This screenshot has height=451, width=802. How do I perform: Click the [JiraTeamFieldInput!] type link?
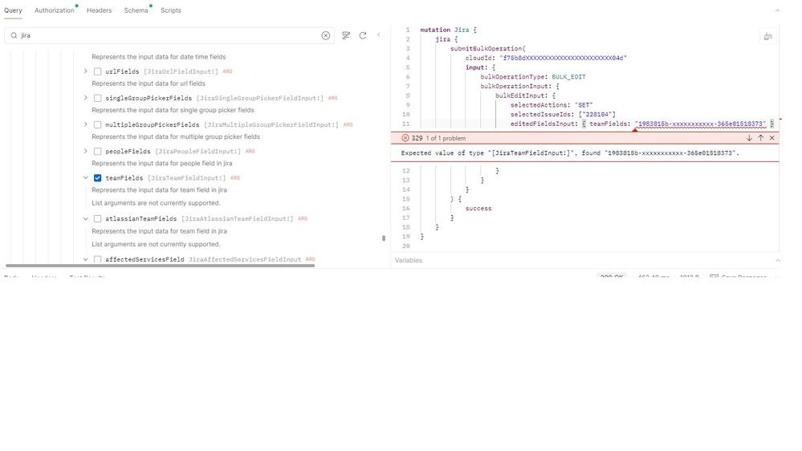coord(187,178)
